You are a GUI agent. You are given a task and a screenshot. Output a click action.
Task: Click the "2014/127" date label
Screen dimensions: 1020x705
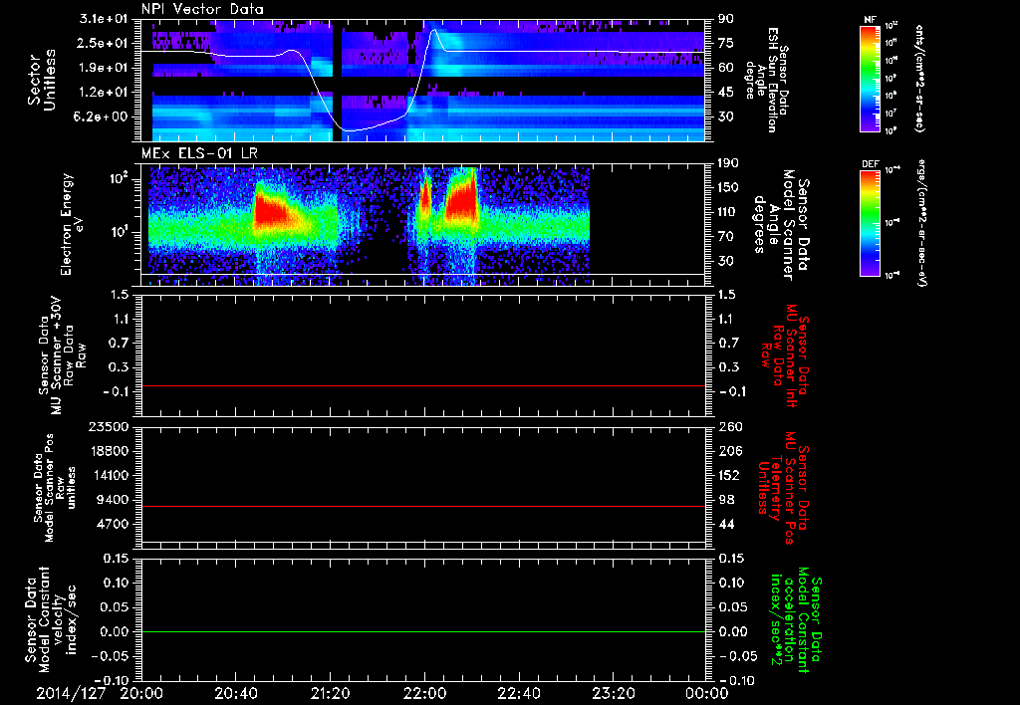(71, 693)
